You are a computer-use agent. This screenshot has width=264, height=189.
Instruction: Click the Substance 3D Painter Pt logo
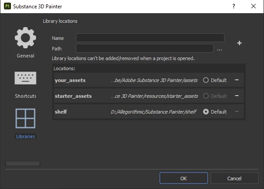(x=7, y=6)
